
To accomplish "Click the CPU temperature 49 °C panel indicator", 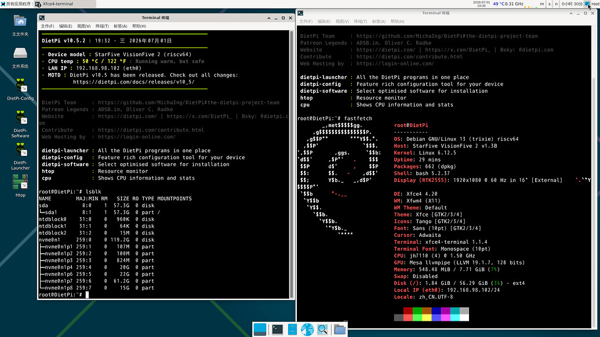I will pyautogui.click(x=499, y=4).
